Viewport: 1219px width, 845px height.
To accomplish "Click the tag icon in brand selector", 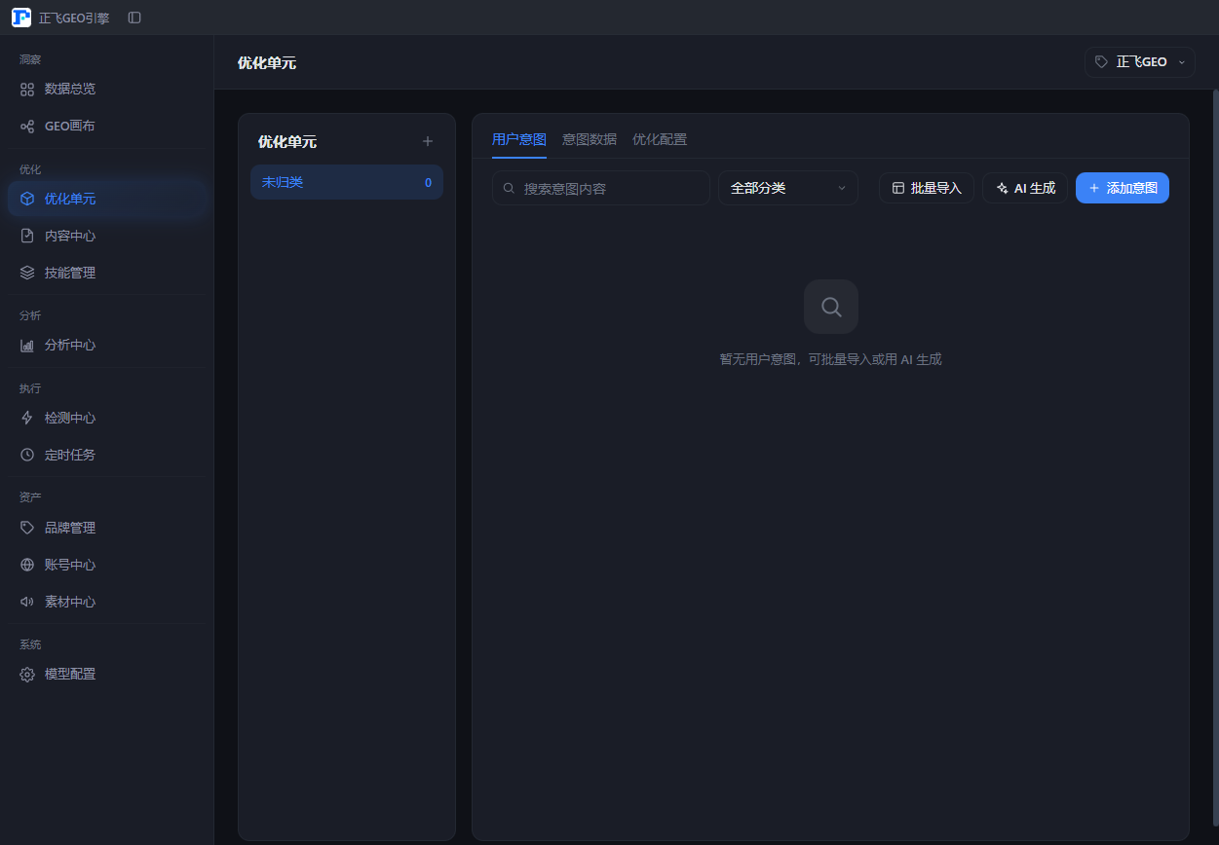I will pos(1101,61).
